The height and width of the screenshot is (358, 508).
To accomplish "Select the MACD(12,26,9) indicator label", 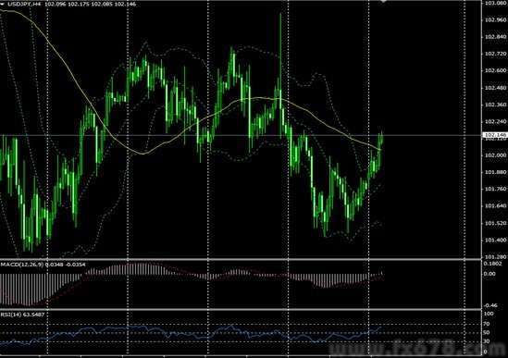I will [x=22, y=265].
